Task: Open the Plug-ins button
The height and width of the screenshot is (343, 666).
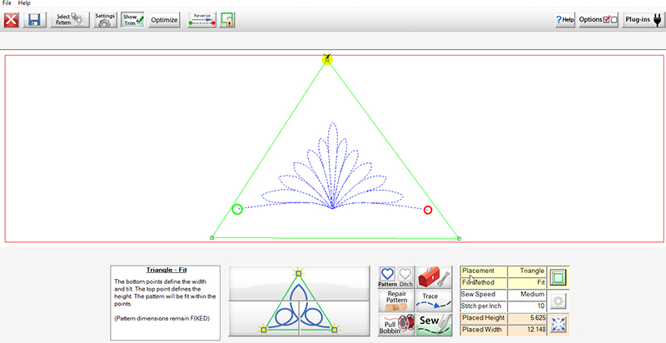Action: [643, 19]
